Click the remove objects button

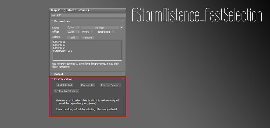click(x=88, y=37)
